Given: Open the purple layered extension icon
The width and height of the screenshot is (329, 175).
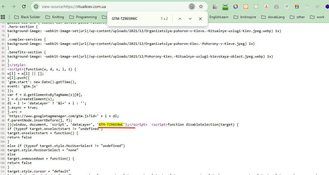Looking at the screenshot, I should [327, 7].
